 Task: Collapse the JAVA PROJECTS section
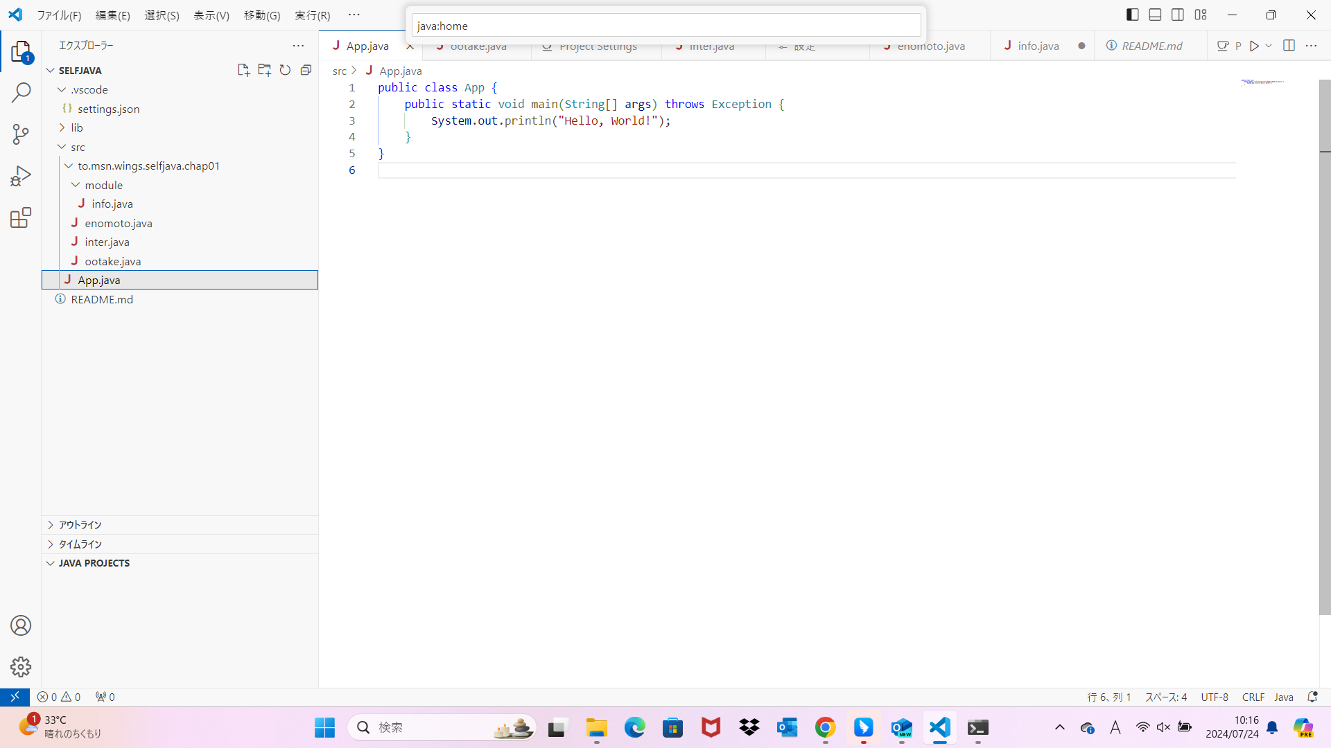pos(94,563)
